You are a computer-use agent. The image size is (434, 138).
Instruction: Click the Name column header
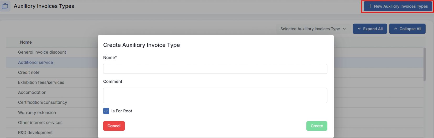tap(26, 42)
